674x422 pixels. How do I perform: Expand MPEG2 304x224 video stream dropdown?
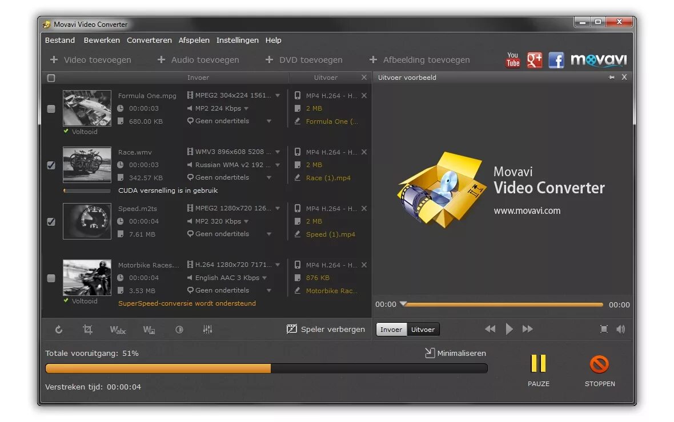click(x=278, y=95)
